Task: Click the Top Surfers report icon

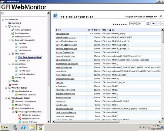Action: coord(16,67)
